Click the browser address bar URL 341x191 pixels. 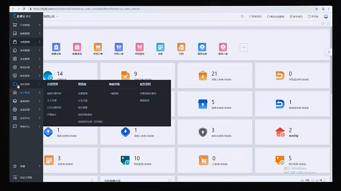[86, 9]
